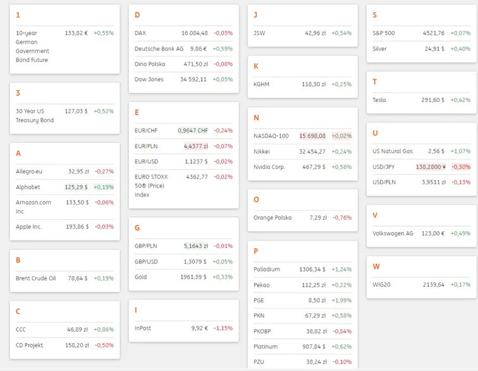The height and width of the screenshot is (371, 478).
Task: Select PKOBP stock
Action: point(302,331)
